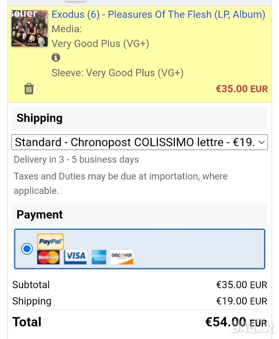Click the Visa card logo
Screen dimensions: 279x339
click(75, 257)
